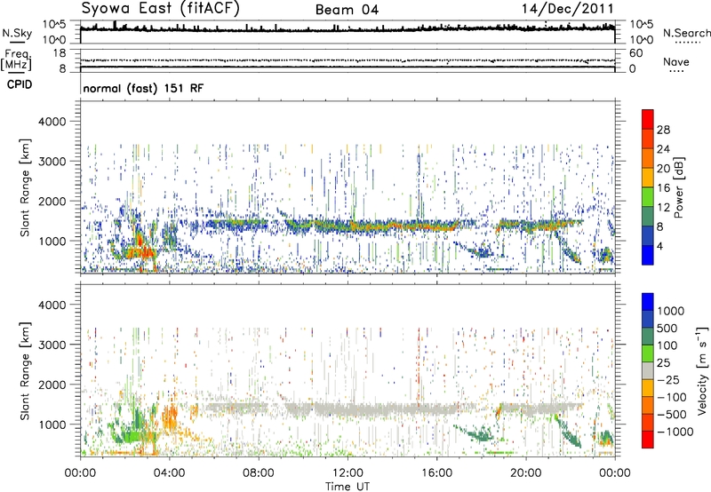Screen dimensions: 711x492
Task: Click the '04:00' time axis tick label
Action: click(169, 473)
